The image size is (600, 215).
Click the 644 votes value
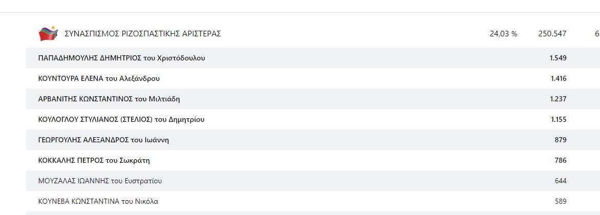point(561,181)
